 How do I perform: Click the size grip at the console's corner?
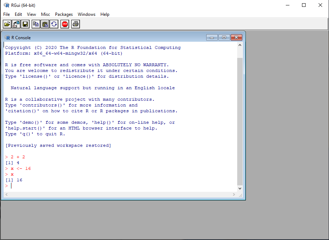[x=240, y=195]
